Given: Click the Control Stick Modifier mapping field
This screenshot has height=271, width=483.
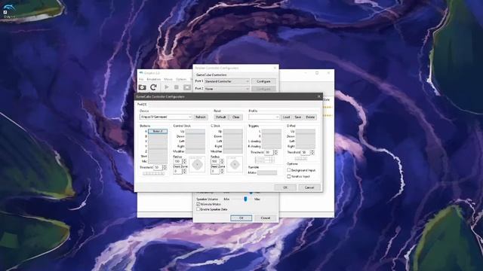Looking at the screenshot, I should [195, 151].
